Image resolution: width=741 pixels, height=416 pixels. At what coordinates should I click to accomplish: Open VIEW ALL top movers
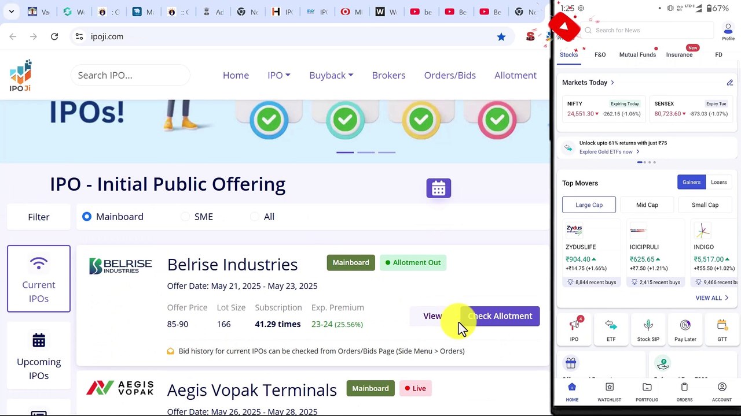tap(711, 298)
